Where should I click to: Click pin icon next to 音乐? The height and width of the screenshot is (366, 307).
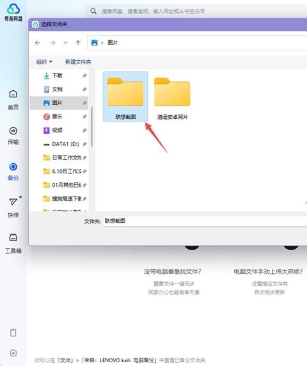click(84, 116)
